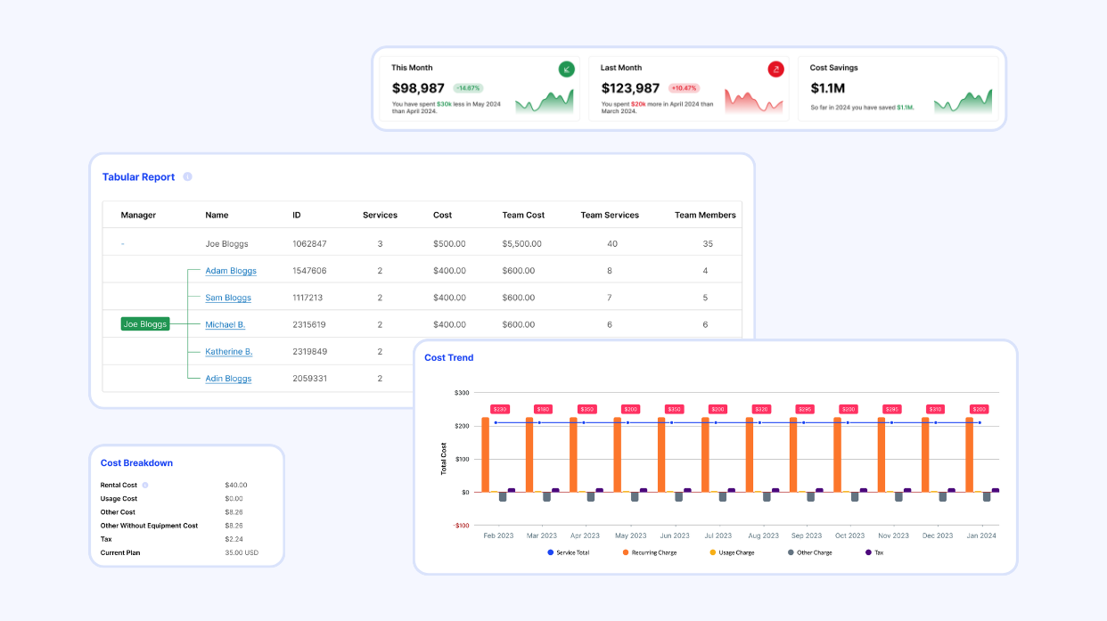
Task: Click the -14.67% change badge
Action: point(468,88)
